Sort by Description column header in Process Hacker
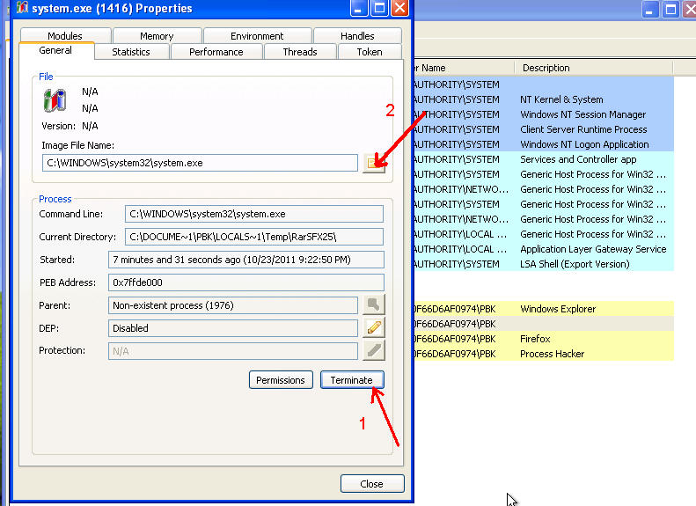 coord(594,68)
